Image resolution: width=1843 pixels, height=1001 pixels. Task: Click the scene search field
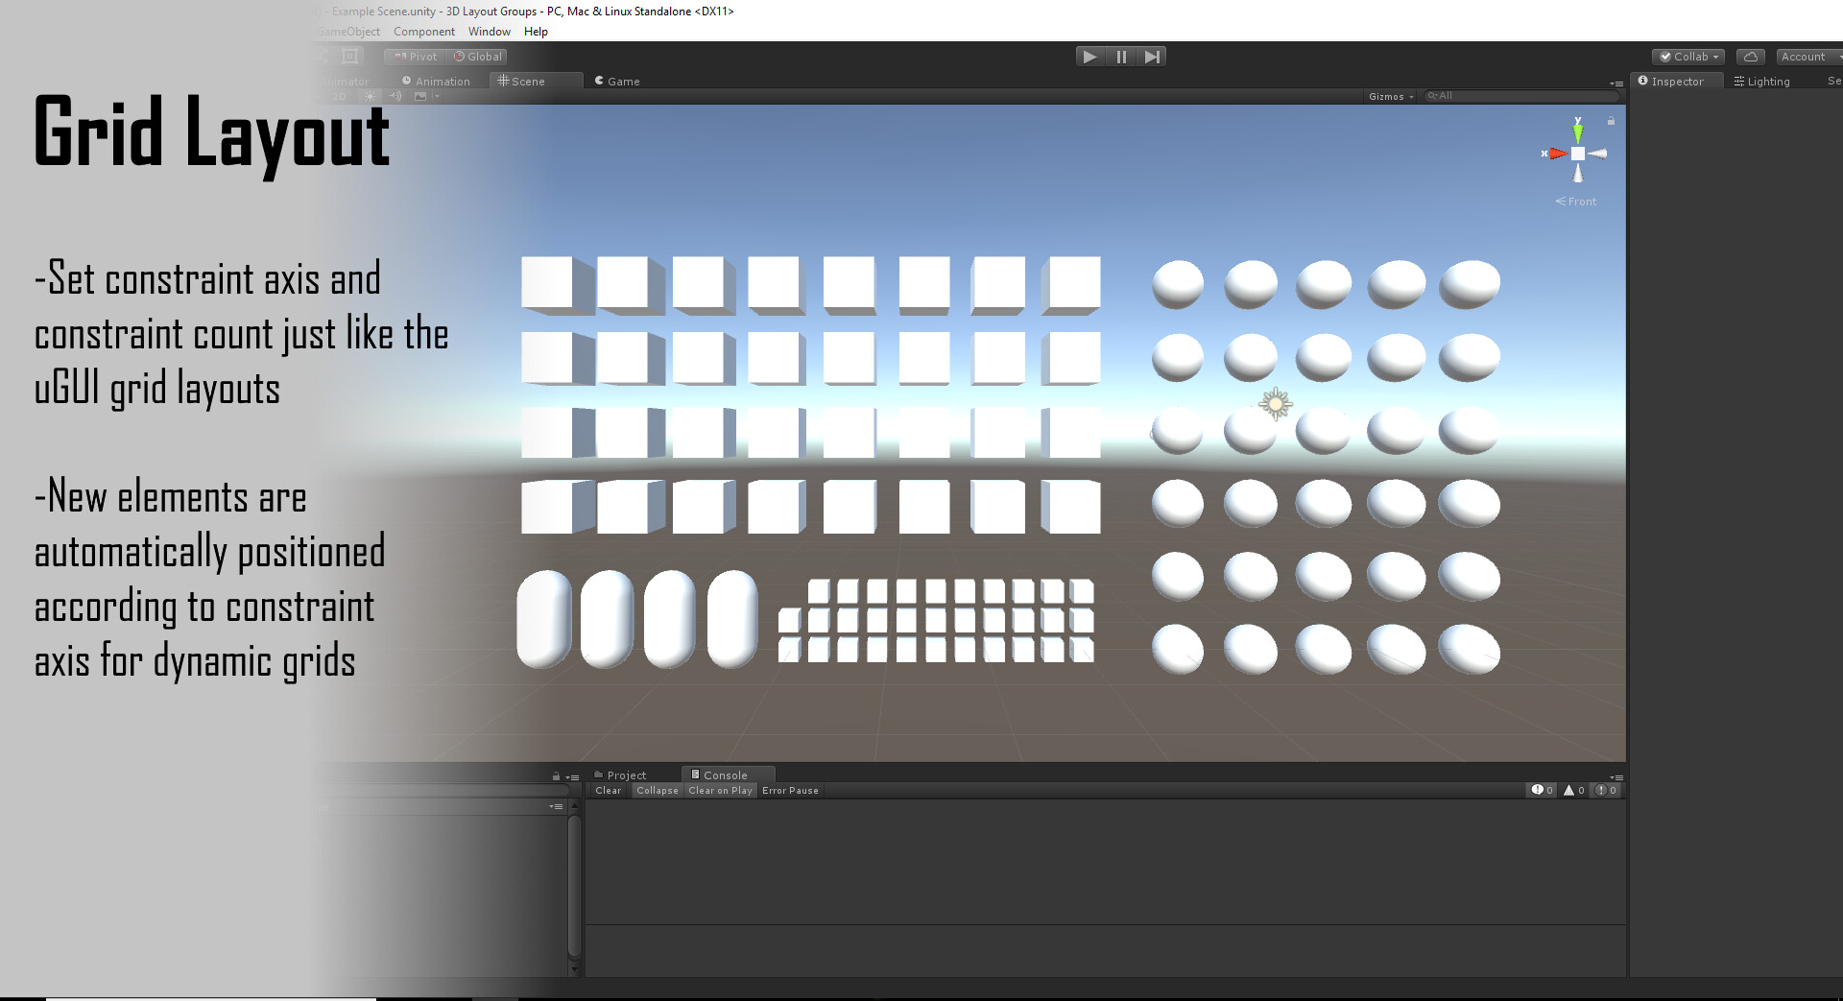(1520, 96)
